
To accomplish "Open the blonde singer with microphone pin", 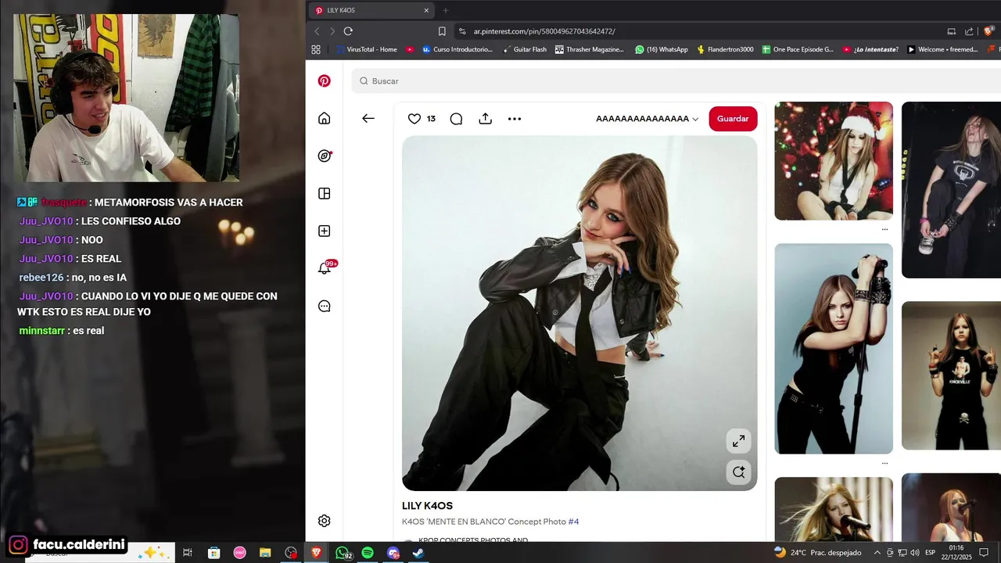I will click(x=834, y=508).
